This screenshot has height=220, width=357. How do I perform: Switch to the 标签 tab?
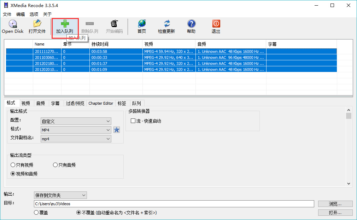pyautogui.click(x=122, y=103)
